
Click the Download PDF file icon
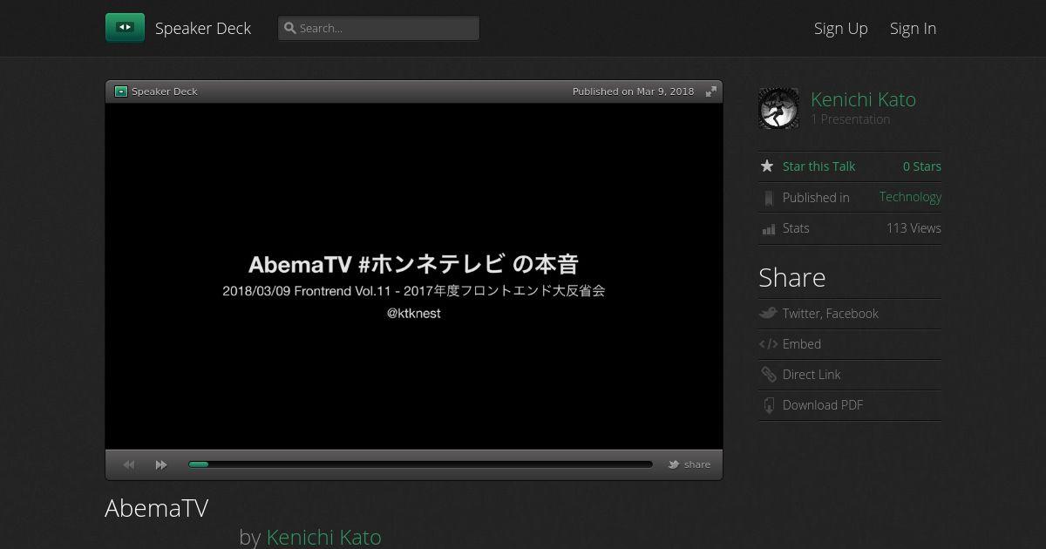click(768, 405)
